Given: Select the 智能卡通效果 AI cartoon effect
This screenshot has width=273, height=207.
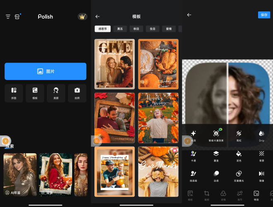Looking at the screenshot, I should pos(216,135).
